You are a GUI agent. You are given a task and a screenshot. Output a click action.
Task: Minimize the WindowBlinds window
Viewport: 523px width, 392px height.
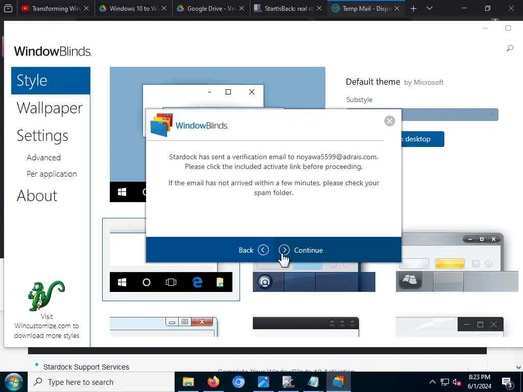click(x=485, y=29)
